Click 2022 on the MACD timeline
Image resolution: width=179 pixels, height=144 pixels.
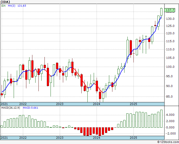pyautogui.click(x=23, y=138)
